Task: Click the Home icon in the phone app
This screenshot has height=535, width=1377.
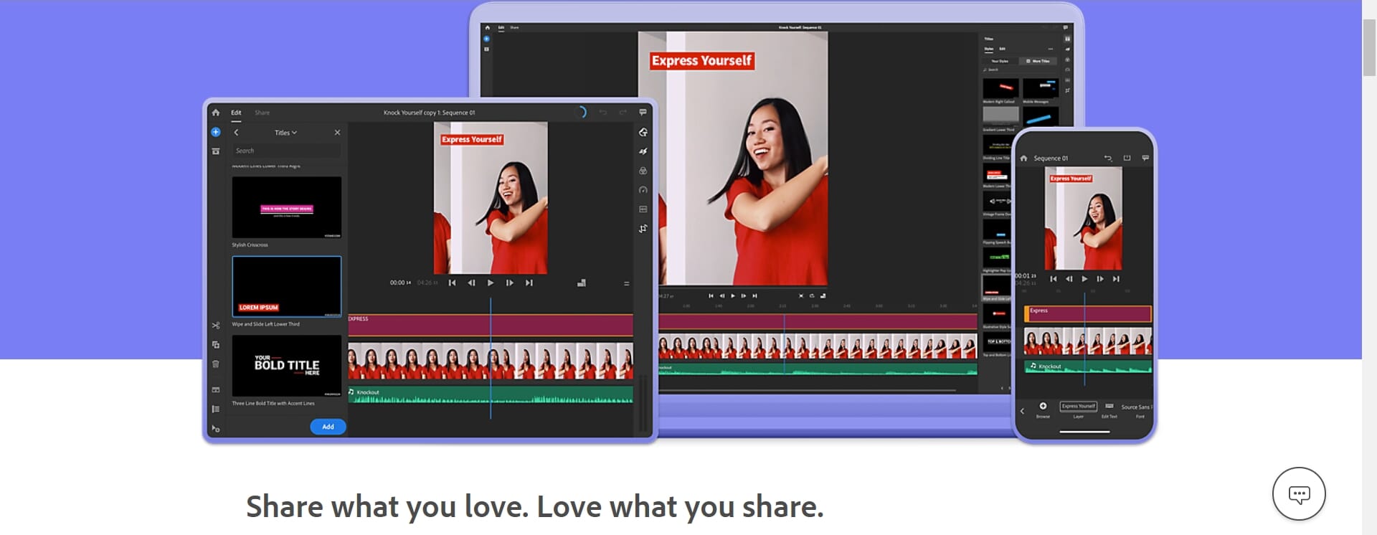Action: pos(1023,158)
